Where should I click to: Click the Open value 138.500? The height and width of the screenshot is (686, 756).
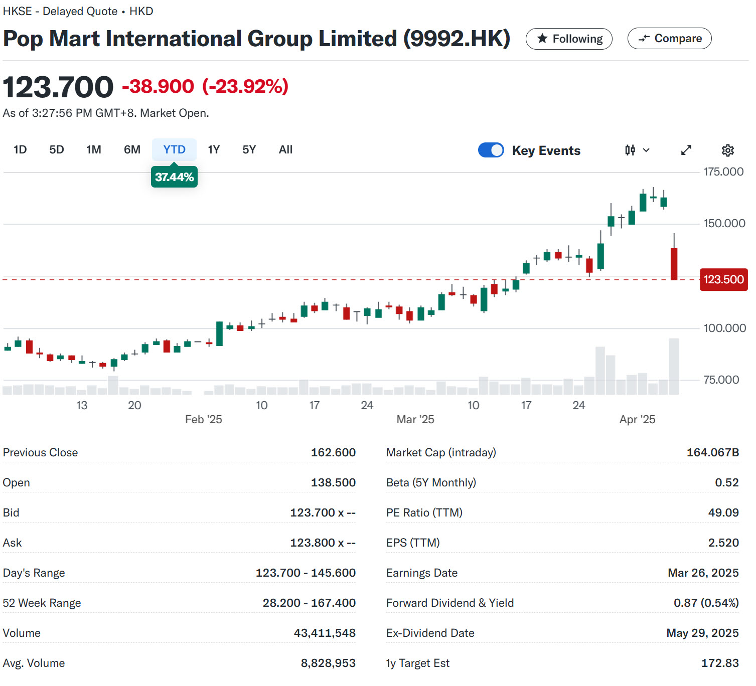333,482
